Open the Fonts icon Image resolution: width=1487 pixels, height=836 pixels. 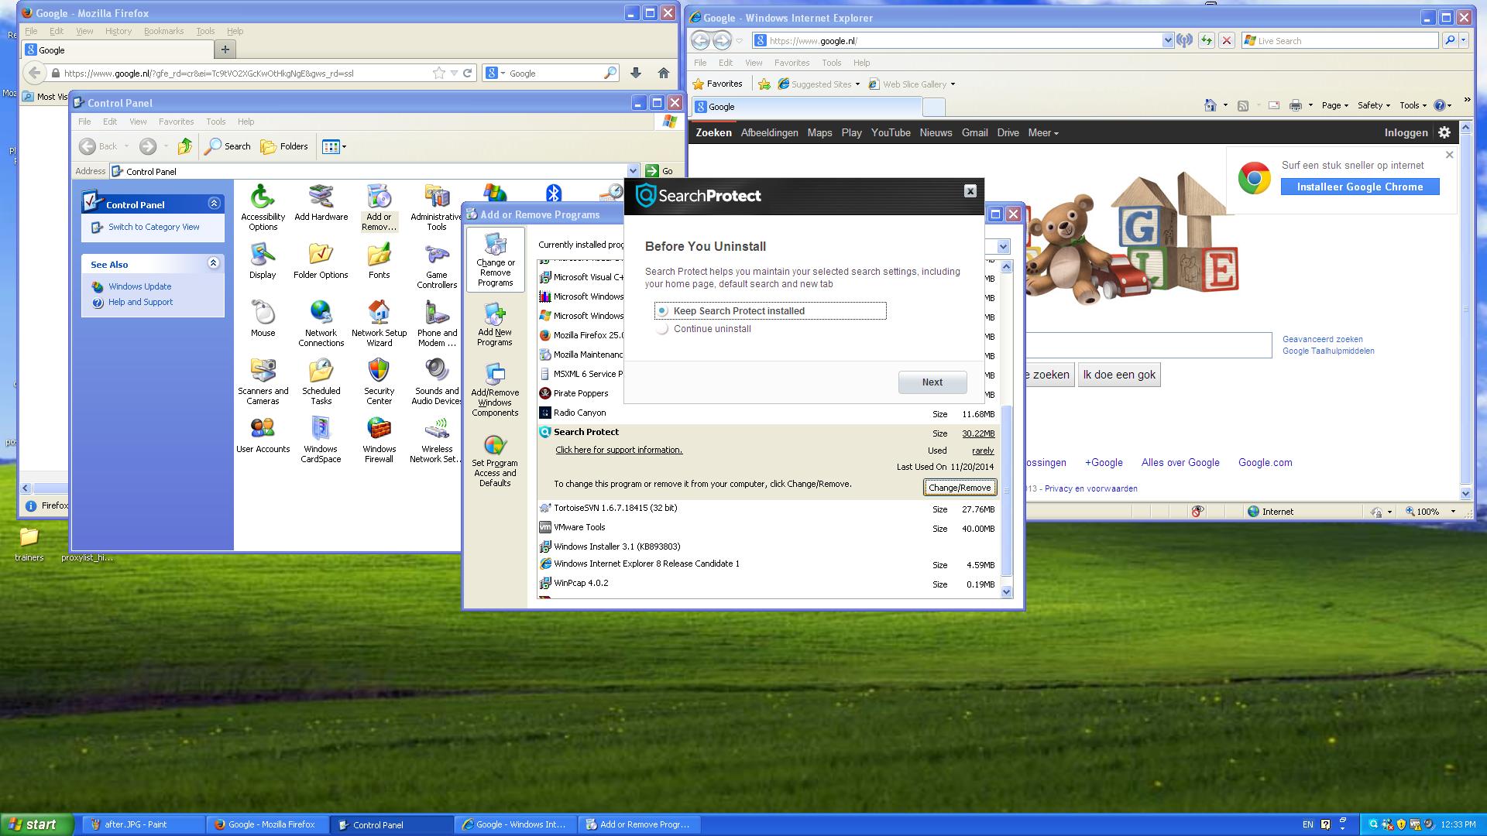pyautogui.click(x=379, y=261)
